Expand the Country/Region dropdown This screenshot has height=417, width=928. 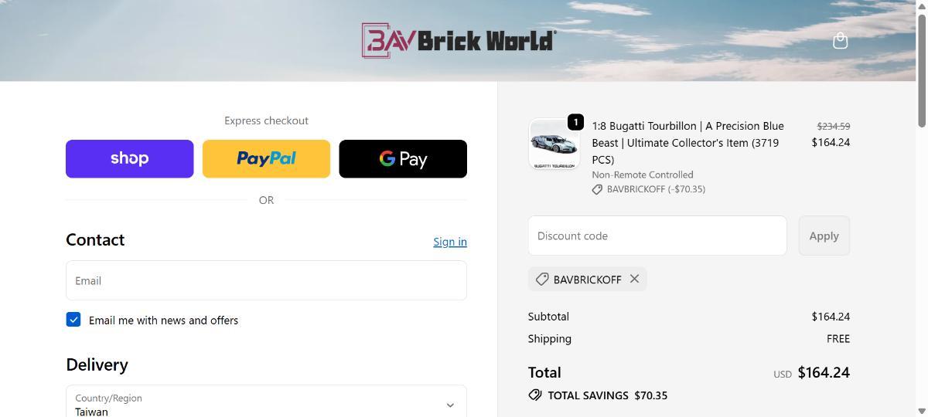[266, 404]
